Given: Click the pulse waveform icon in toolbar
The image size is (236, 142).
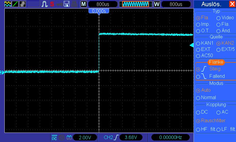Looking at the screenshot, I should [44, 4].
